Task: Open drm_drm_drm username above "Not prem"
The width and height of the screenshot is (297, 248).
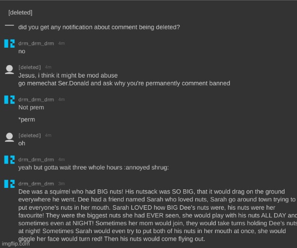Action: coord(36,99)
